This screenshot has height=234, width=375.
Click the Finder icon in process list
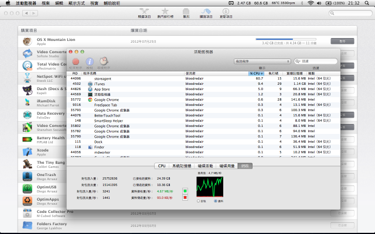tap(90, 147)
